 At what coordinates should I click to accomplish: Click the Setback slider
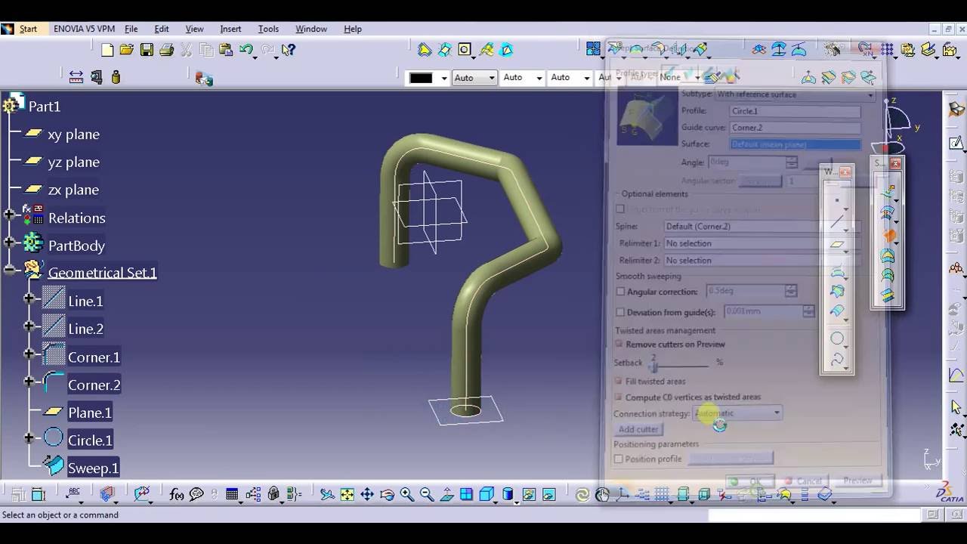(x=655, y=366)
